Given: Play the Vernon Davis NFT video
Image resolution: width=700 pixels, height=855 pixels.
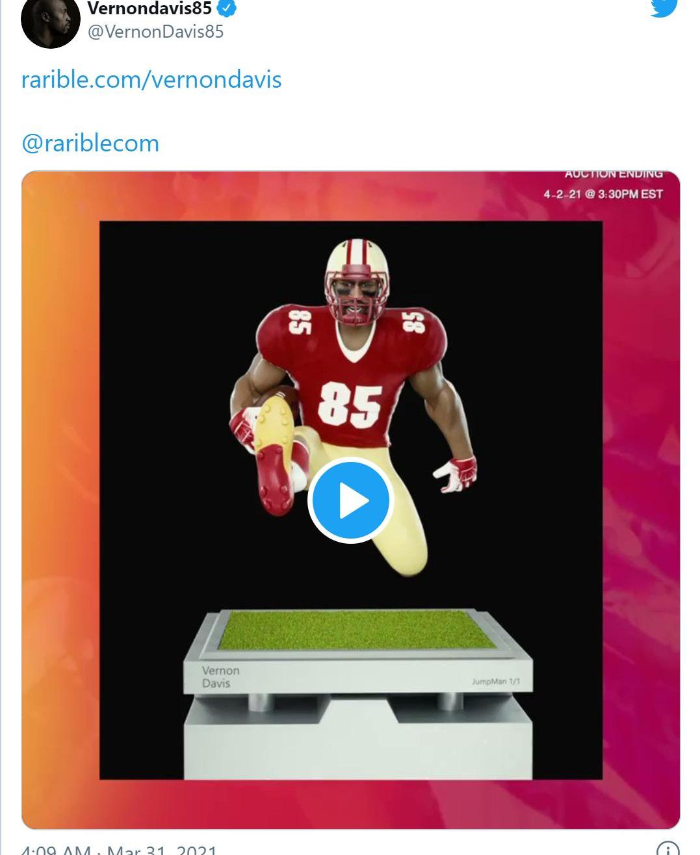Looking at the screenshot, I should click(x=350, y=500).
